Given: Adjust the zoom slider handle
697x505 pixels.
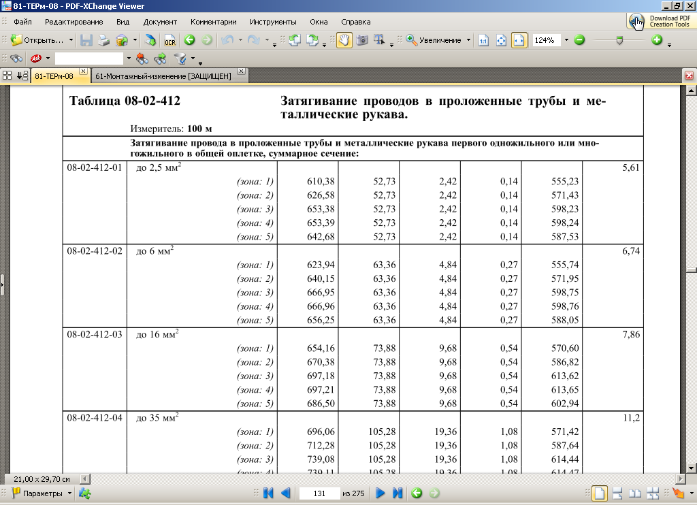Looking at the screenshot, I should coord(619,40).
